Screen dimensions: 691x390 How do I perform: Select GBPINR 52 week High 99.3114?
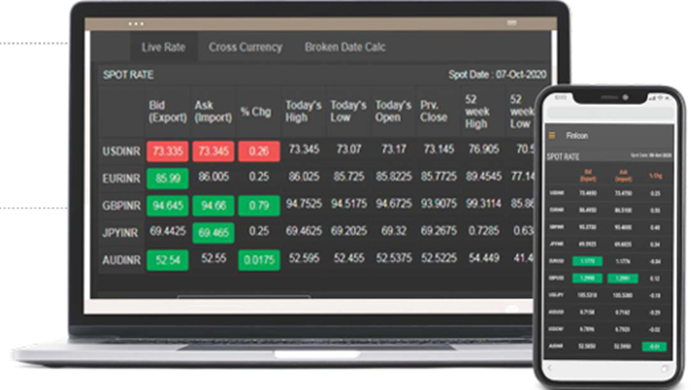click(484, 204)
